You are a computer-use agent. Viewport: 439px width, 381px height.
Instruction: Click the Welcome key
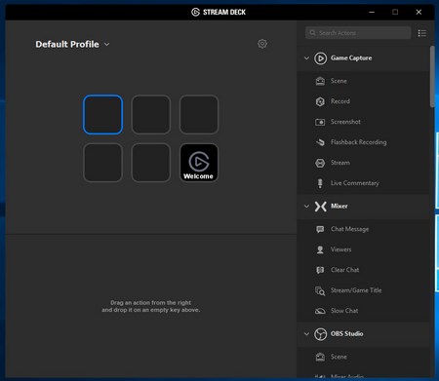199,163
